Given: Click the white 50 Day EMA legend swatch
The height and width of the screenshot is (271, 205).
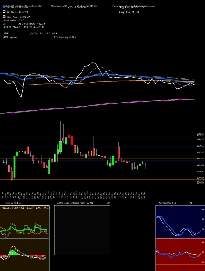Looking at the screenshot, I should pos(4,12).
